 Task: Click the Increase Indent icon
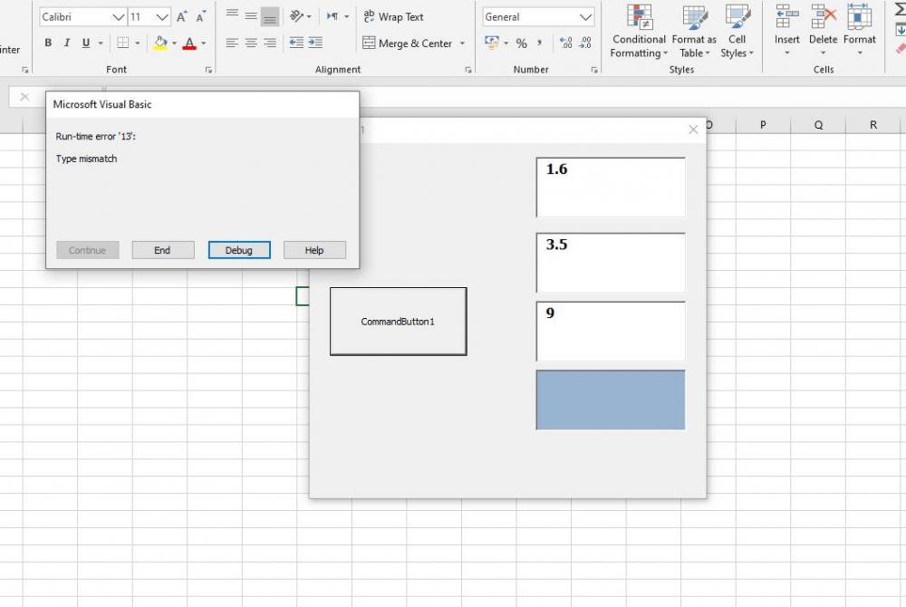pyautogui.click(x=315, y=43)
